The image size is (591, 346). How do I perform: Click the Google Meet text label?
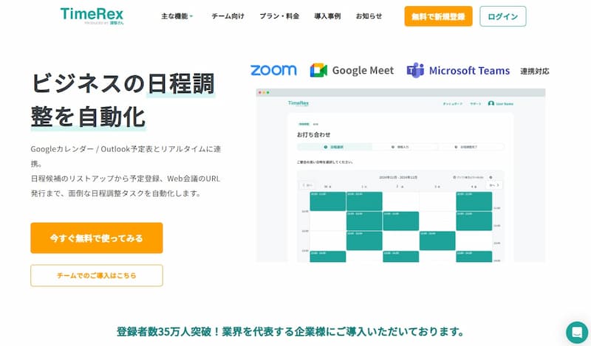[x=363, y=70]
